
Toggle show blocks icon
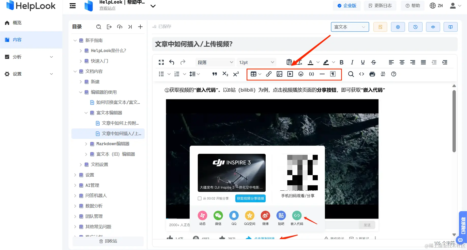(x=333, y=74)
